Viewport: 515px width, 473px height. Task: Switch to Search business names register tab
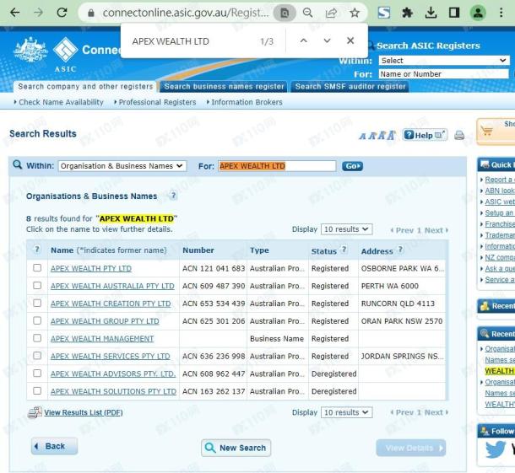pos(224,87)
